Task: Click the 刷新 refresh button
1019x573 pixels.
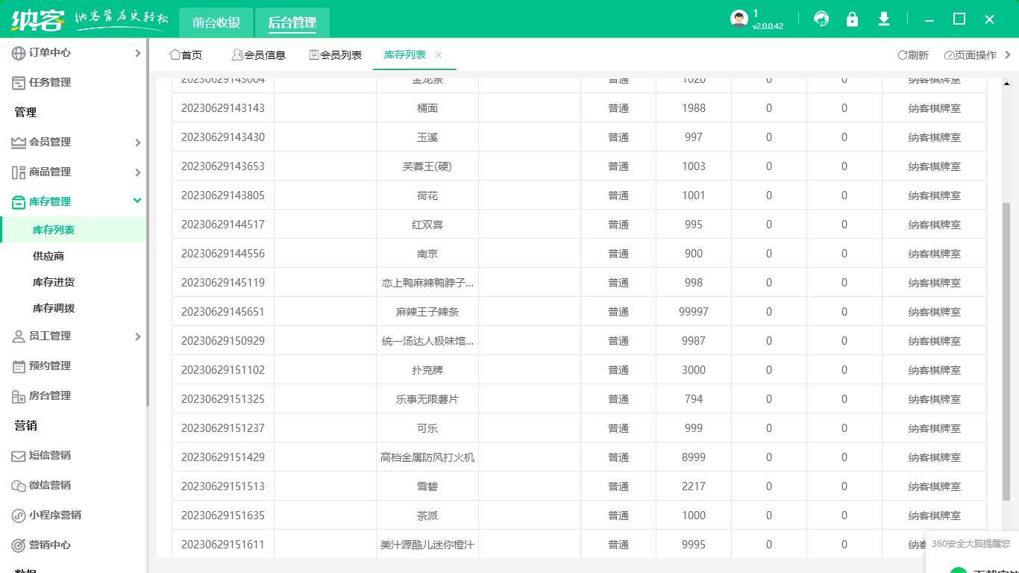Action: (x=913, y=55)
